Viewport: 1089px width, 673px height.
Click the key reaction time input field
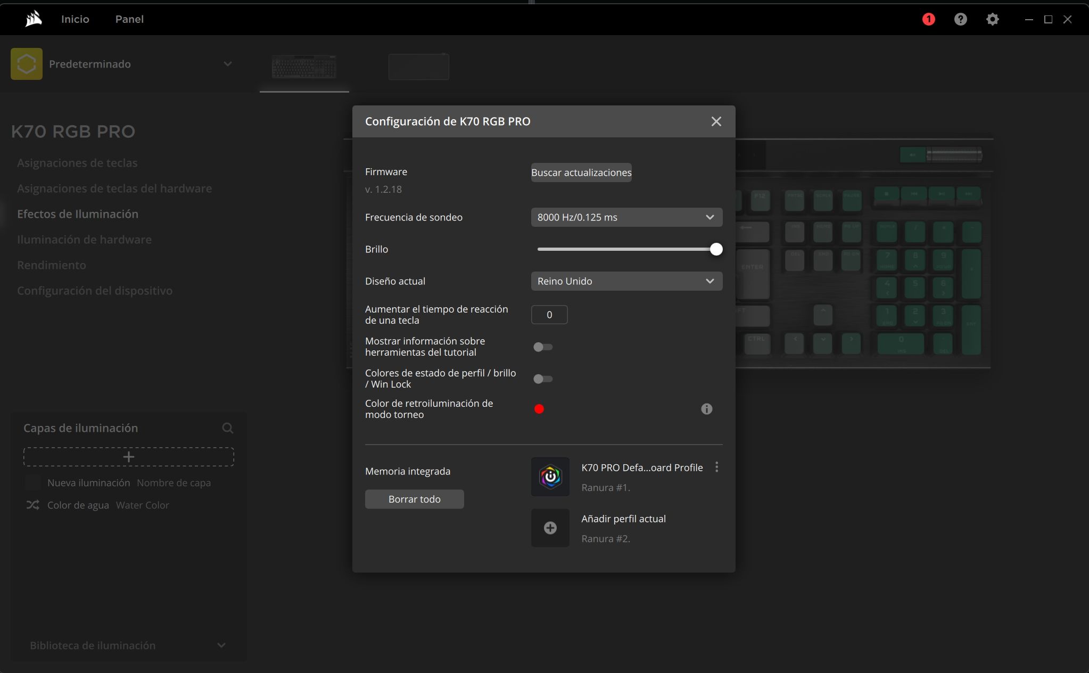tap(549, 315)
